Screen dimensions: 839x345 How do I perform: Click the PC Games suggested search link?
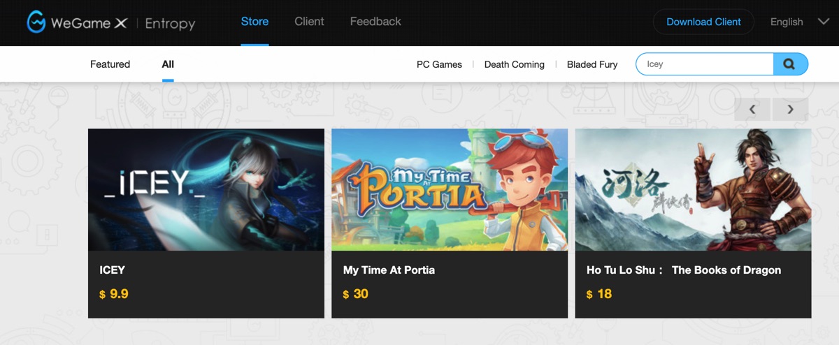pos(439,64)
